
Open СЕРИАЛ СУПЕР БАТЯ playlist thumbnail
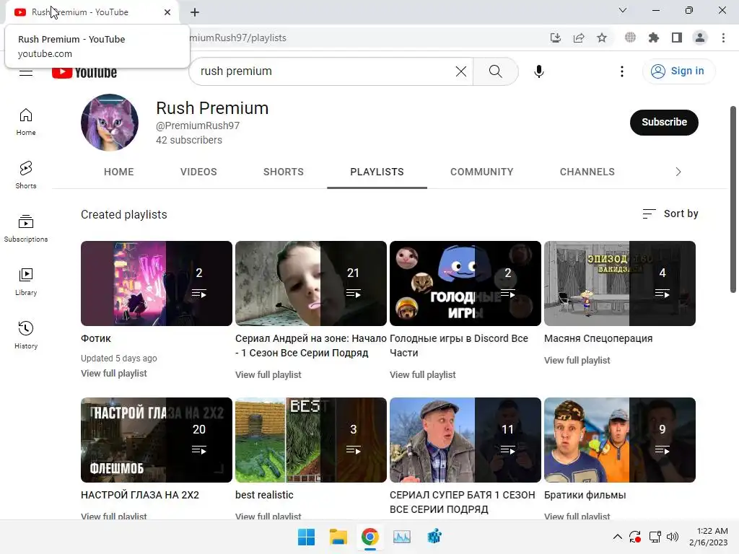point(465,440)
